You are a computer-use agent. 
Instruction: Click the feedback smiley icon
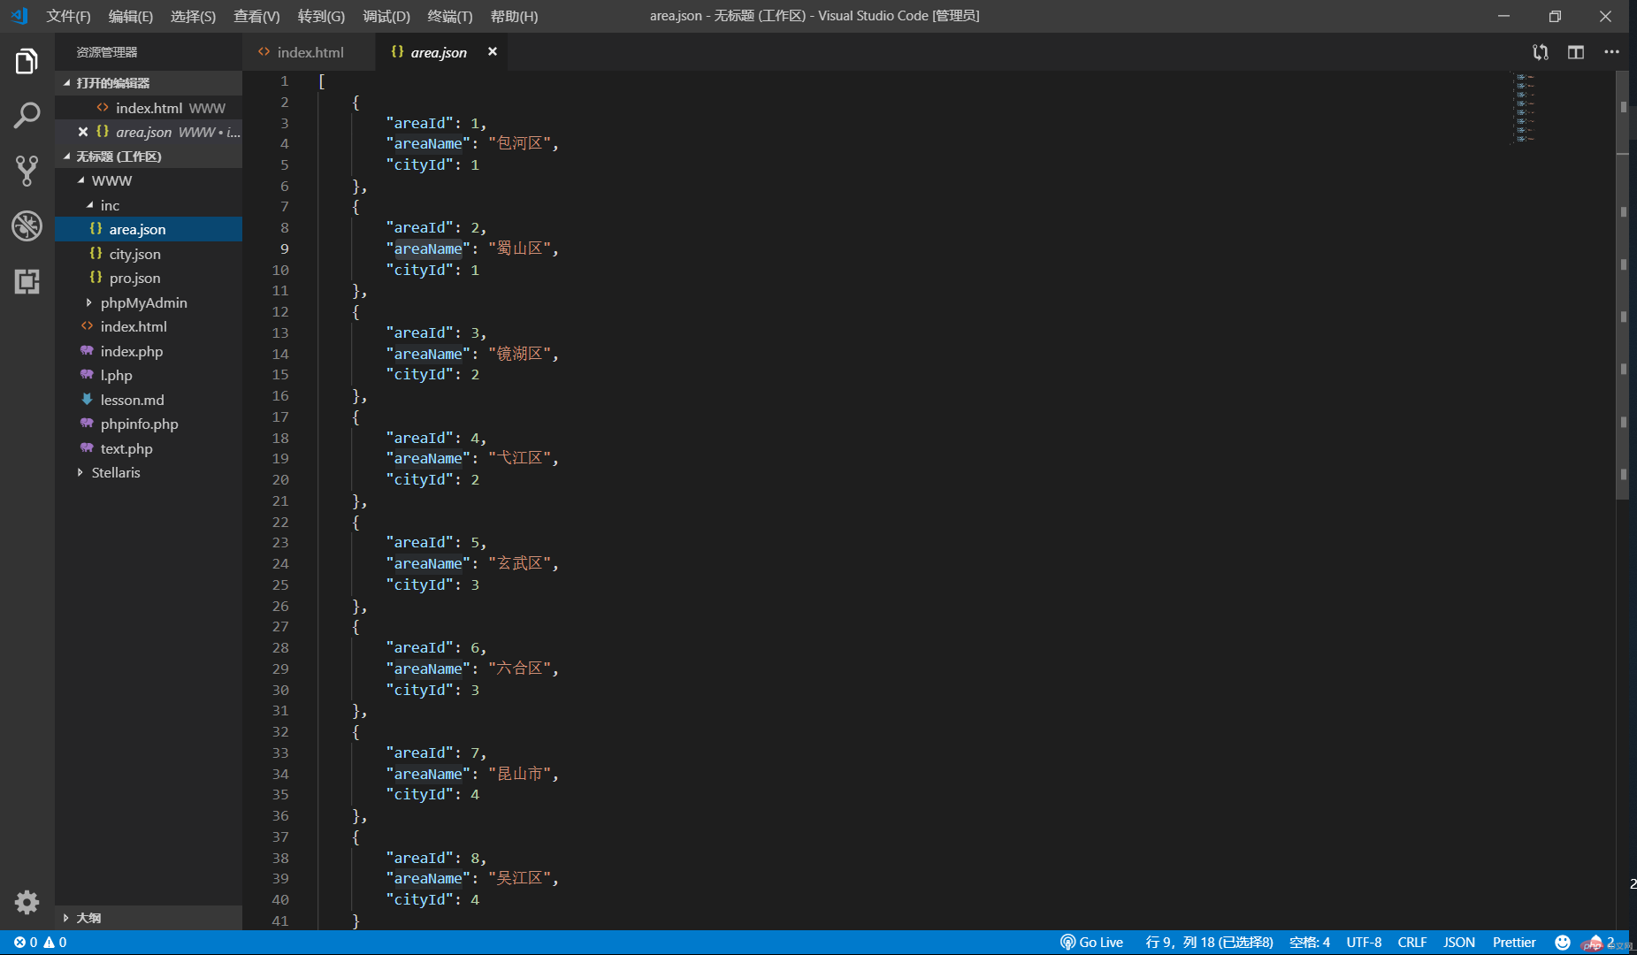[x=1563, y=943]
